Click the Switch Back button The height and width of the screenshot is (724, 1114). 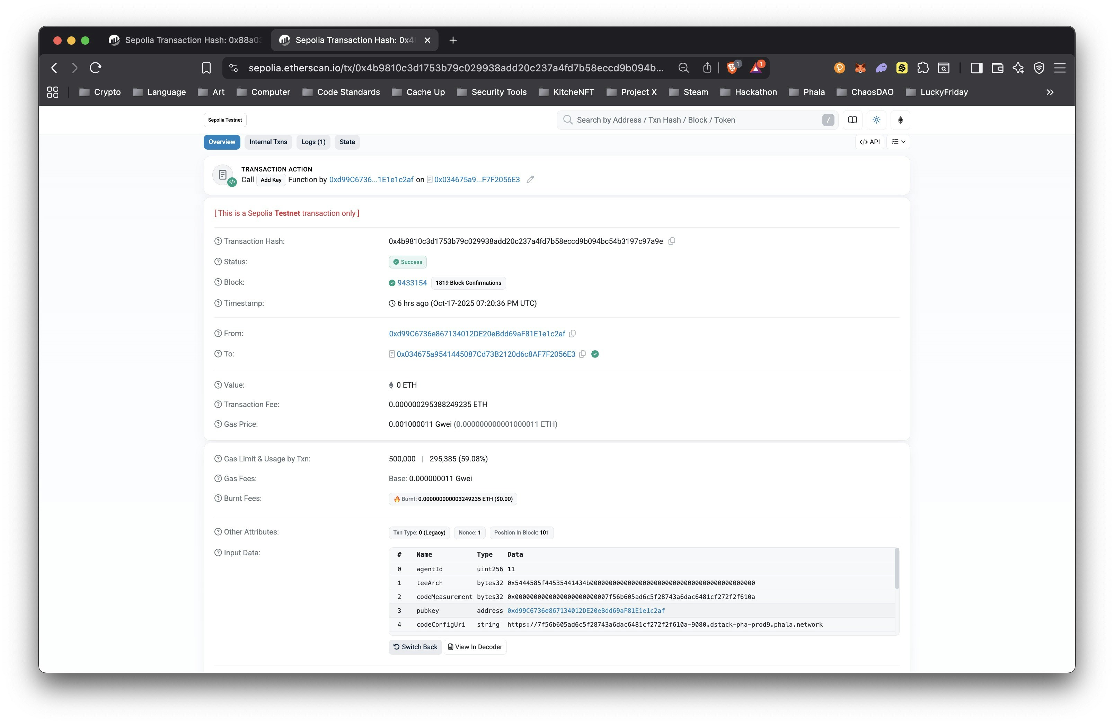(415, 647)
